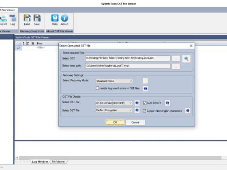
Task: Click the importance exclamation column icon
Action: pos(24,43)
